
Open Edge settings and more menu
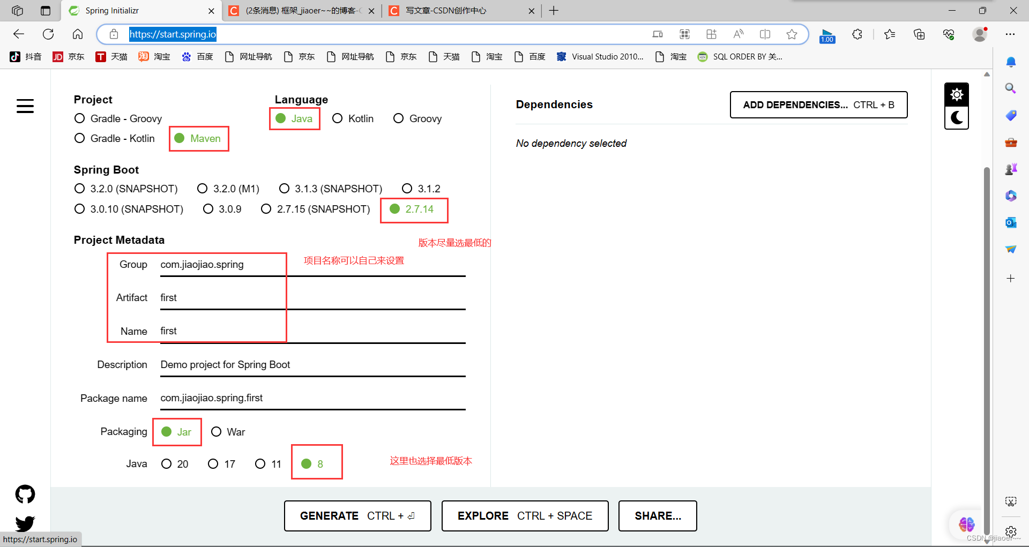click(x=1010, y=34)
